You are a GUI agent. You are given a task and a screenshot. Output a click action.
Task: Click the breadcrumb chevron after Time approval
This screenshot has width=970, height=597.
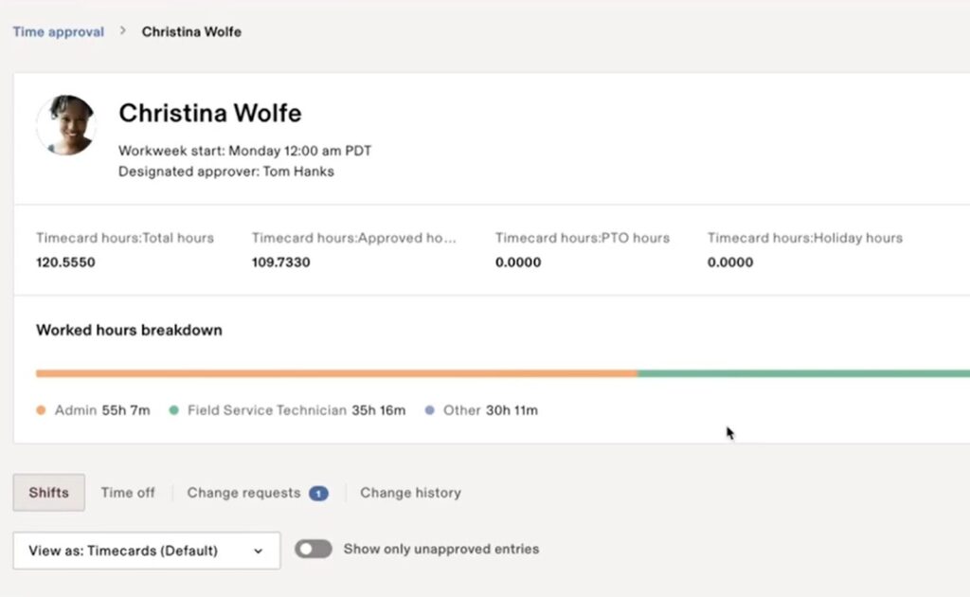121,31
